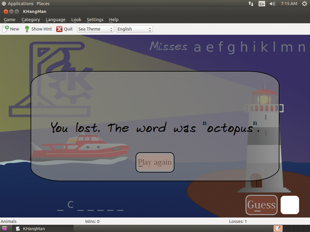Click the Wins: 0 status text
The image size is (310, 232).
(92, 221)
